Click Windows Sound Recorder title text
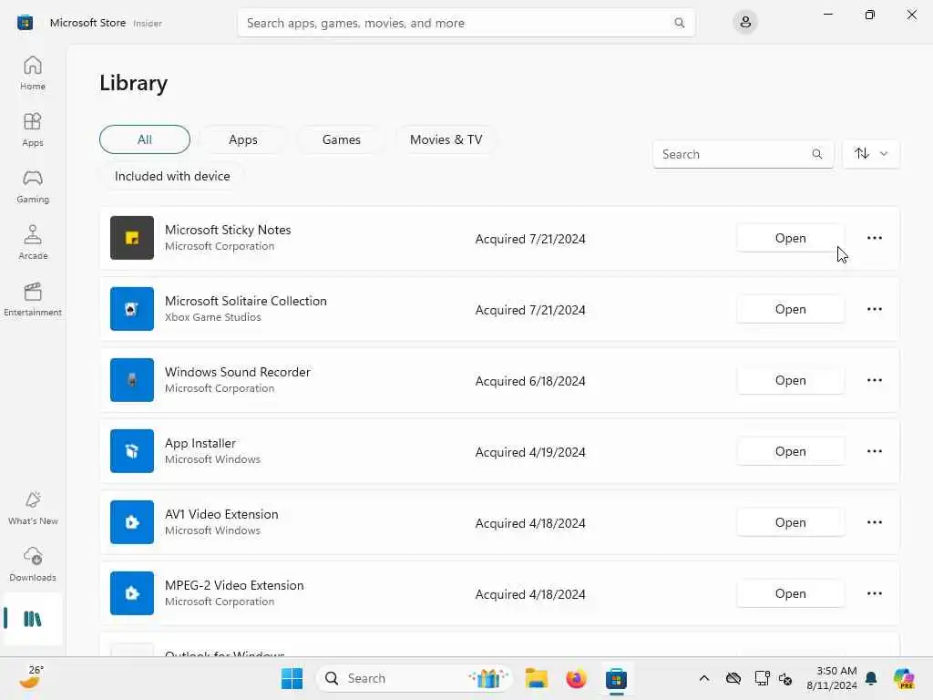 tap(238, 372)
